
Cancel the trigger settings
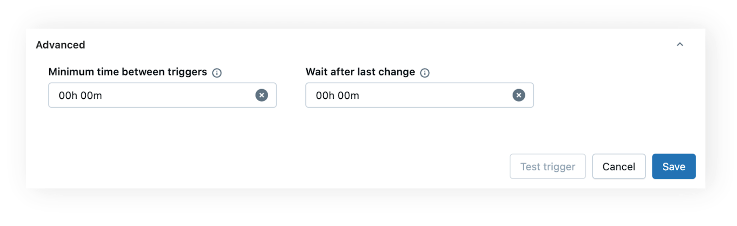coord(619,166)
